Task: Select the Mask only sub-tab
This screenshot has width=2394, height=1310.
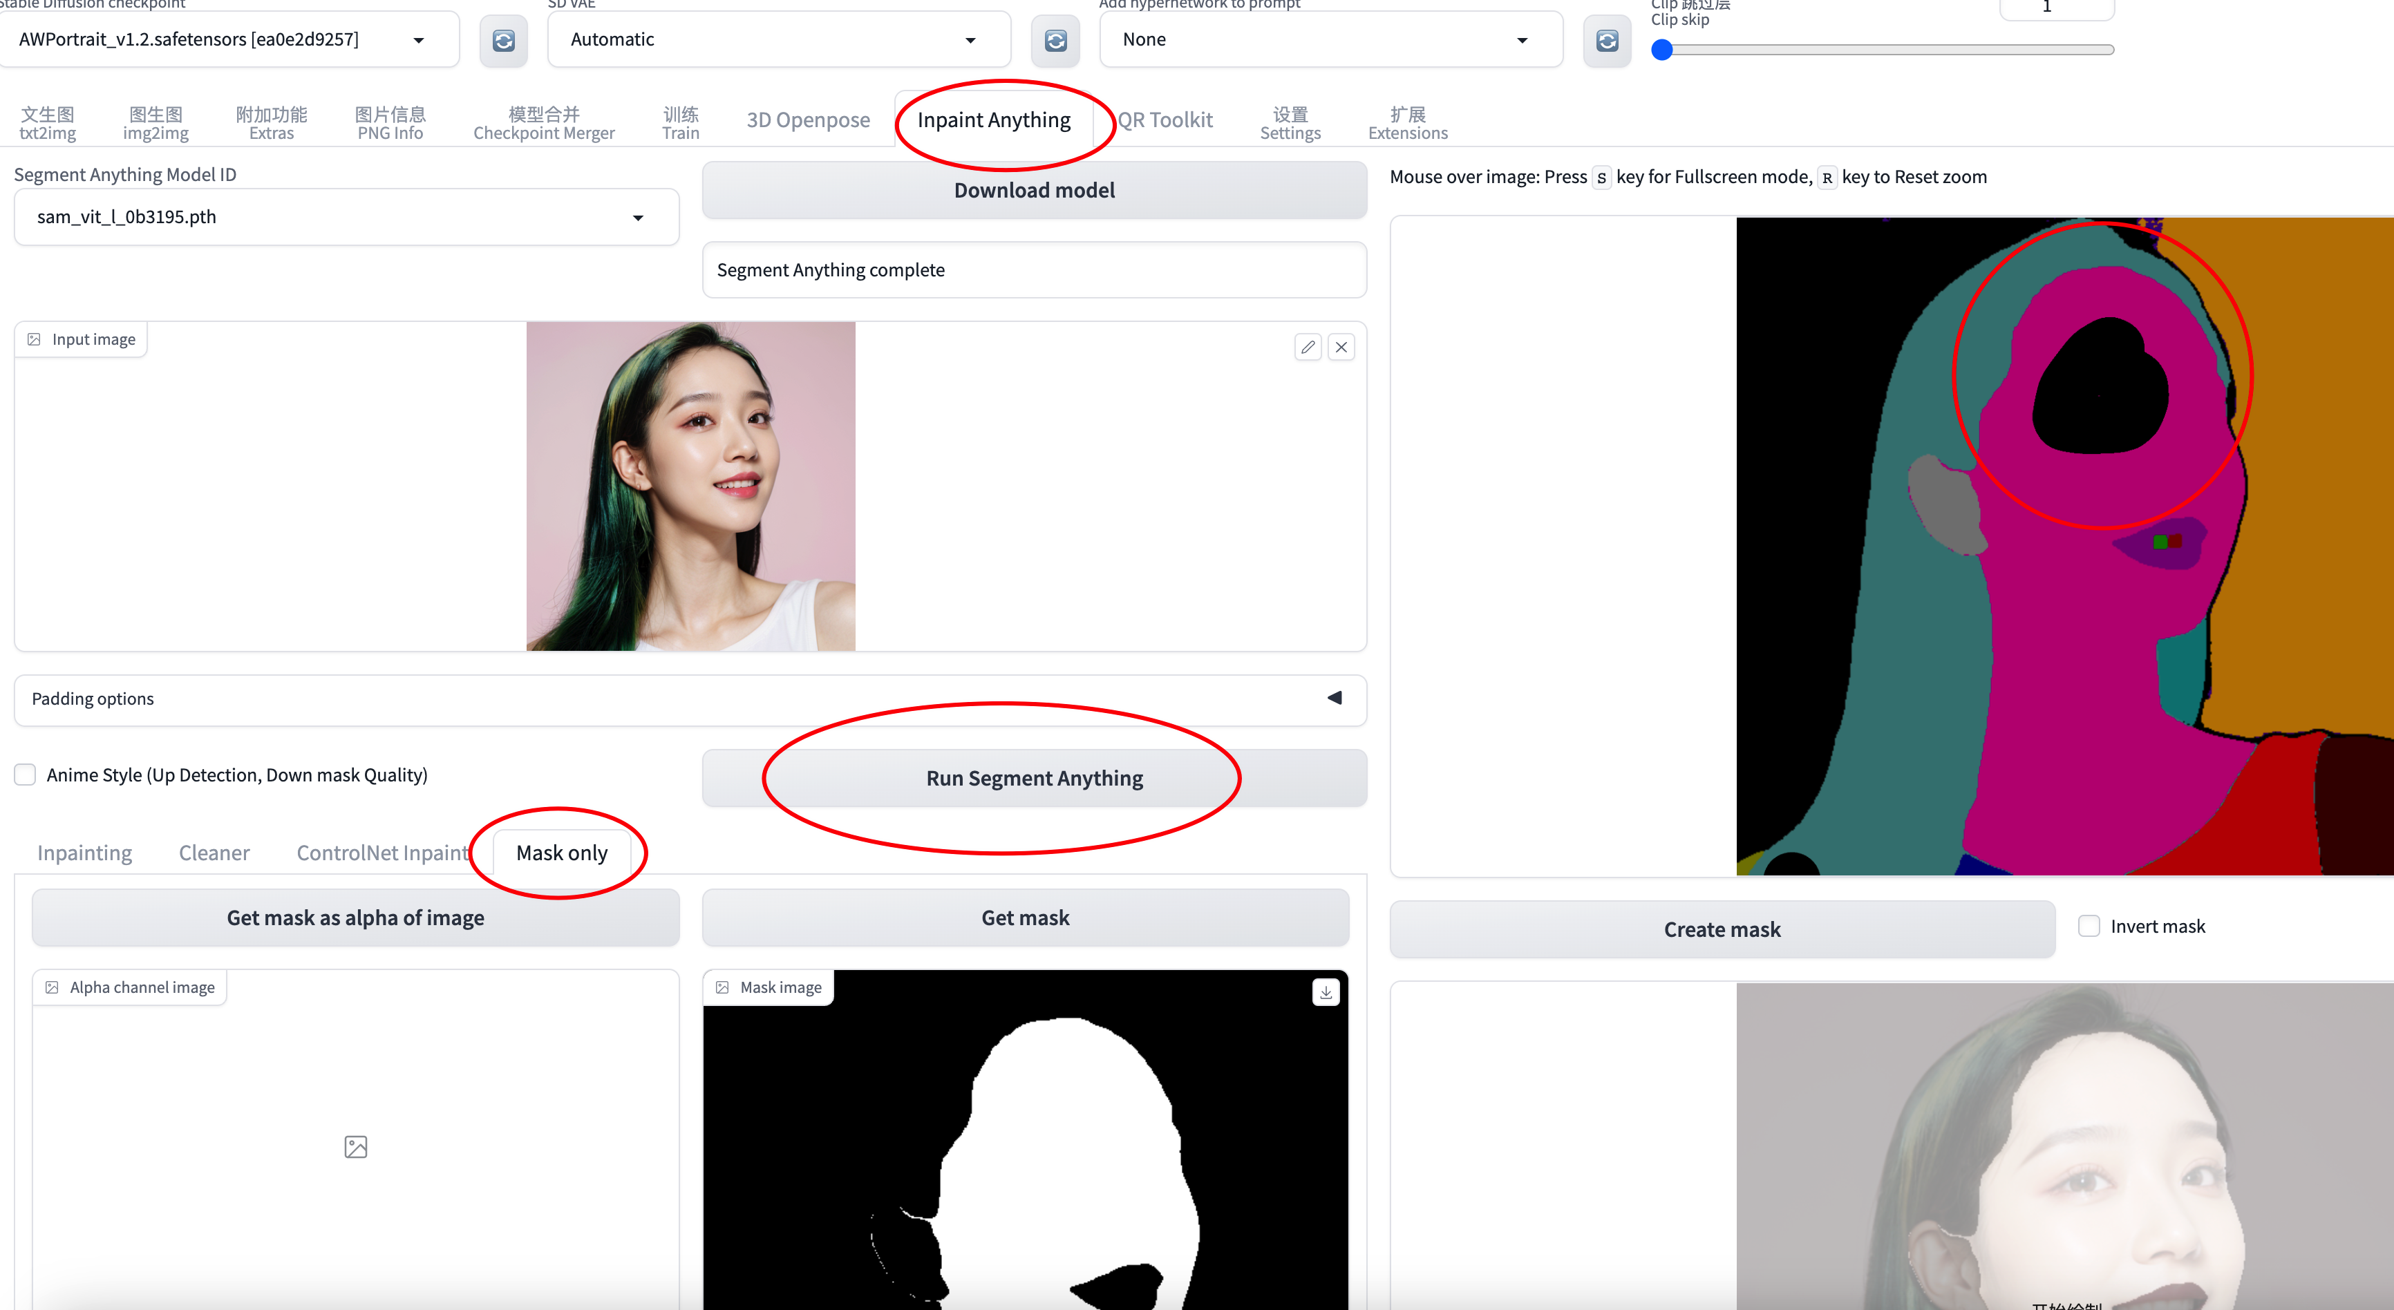Action: [x=561, y=852]
